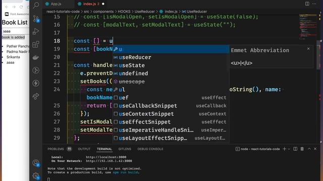Click 'npm run build' in terminal
The height and width of the screenshot is (181, 323).
pyautogui.click(x=125, y=172)
